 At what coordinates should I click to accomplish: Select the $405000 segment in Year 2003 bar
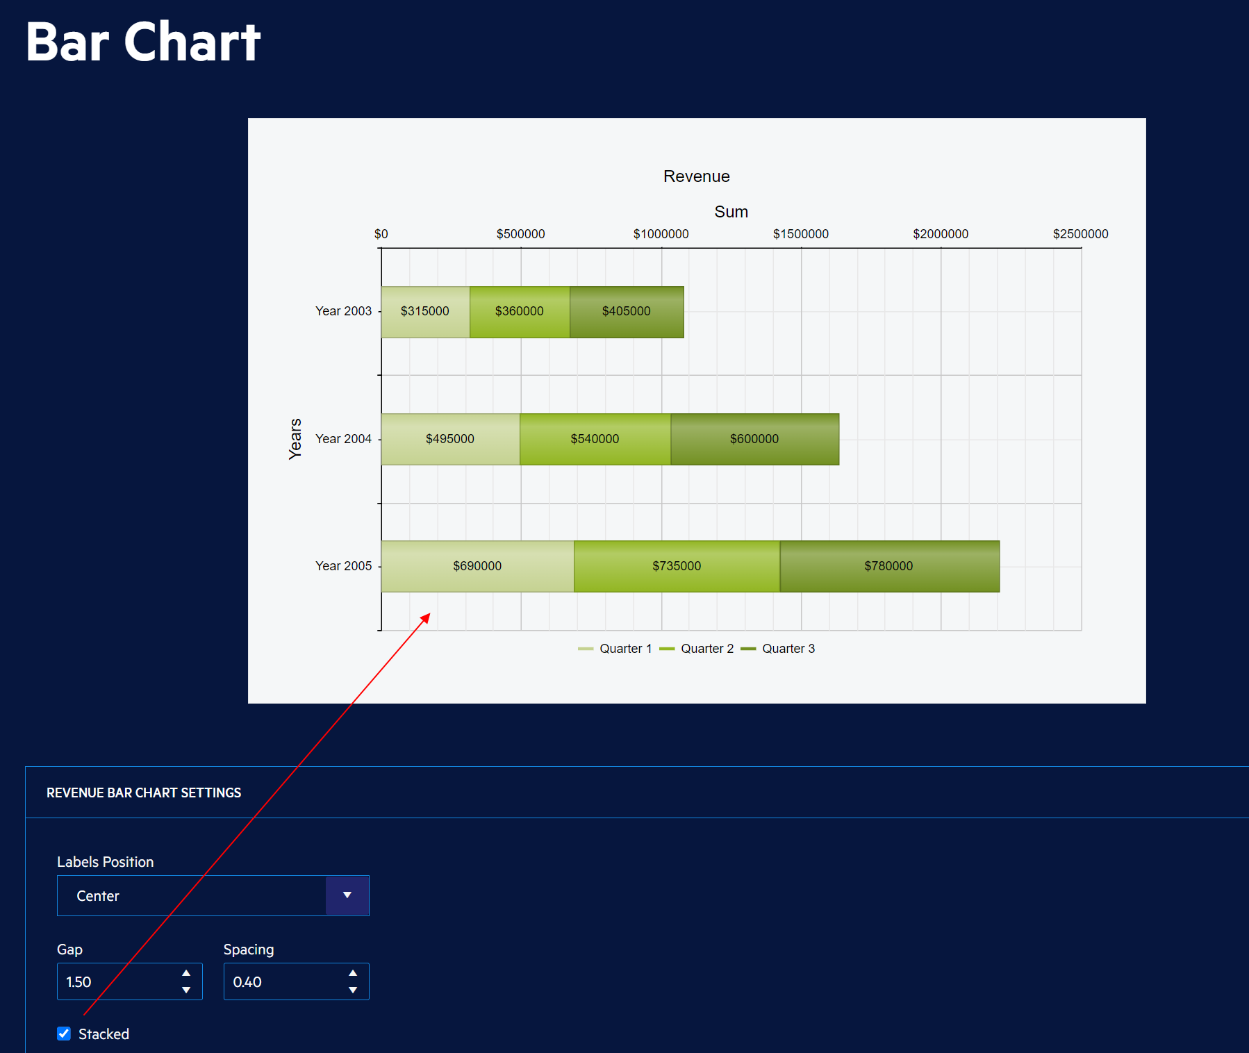[x=626, y=311]
